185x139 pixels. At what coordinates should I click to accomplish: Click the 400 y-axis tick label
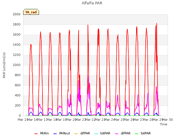(18, 95)
